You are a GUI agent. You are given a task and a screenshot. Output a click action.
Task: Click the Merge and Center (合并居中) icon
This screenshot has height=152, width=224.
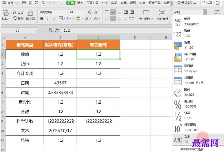[146, 13]
